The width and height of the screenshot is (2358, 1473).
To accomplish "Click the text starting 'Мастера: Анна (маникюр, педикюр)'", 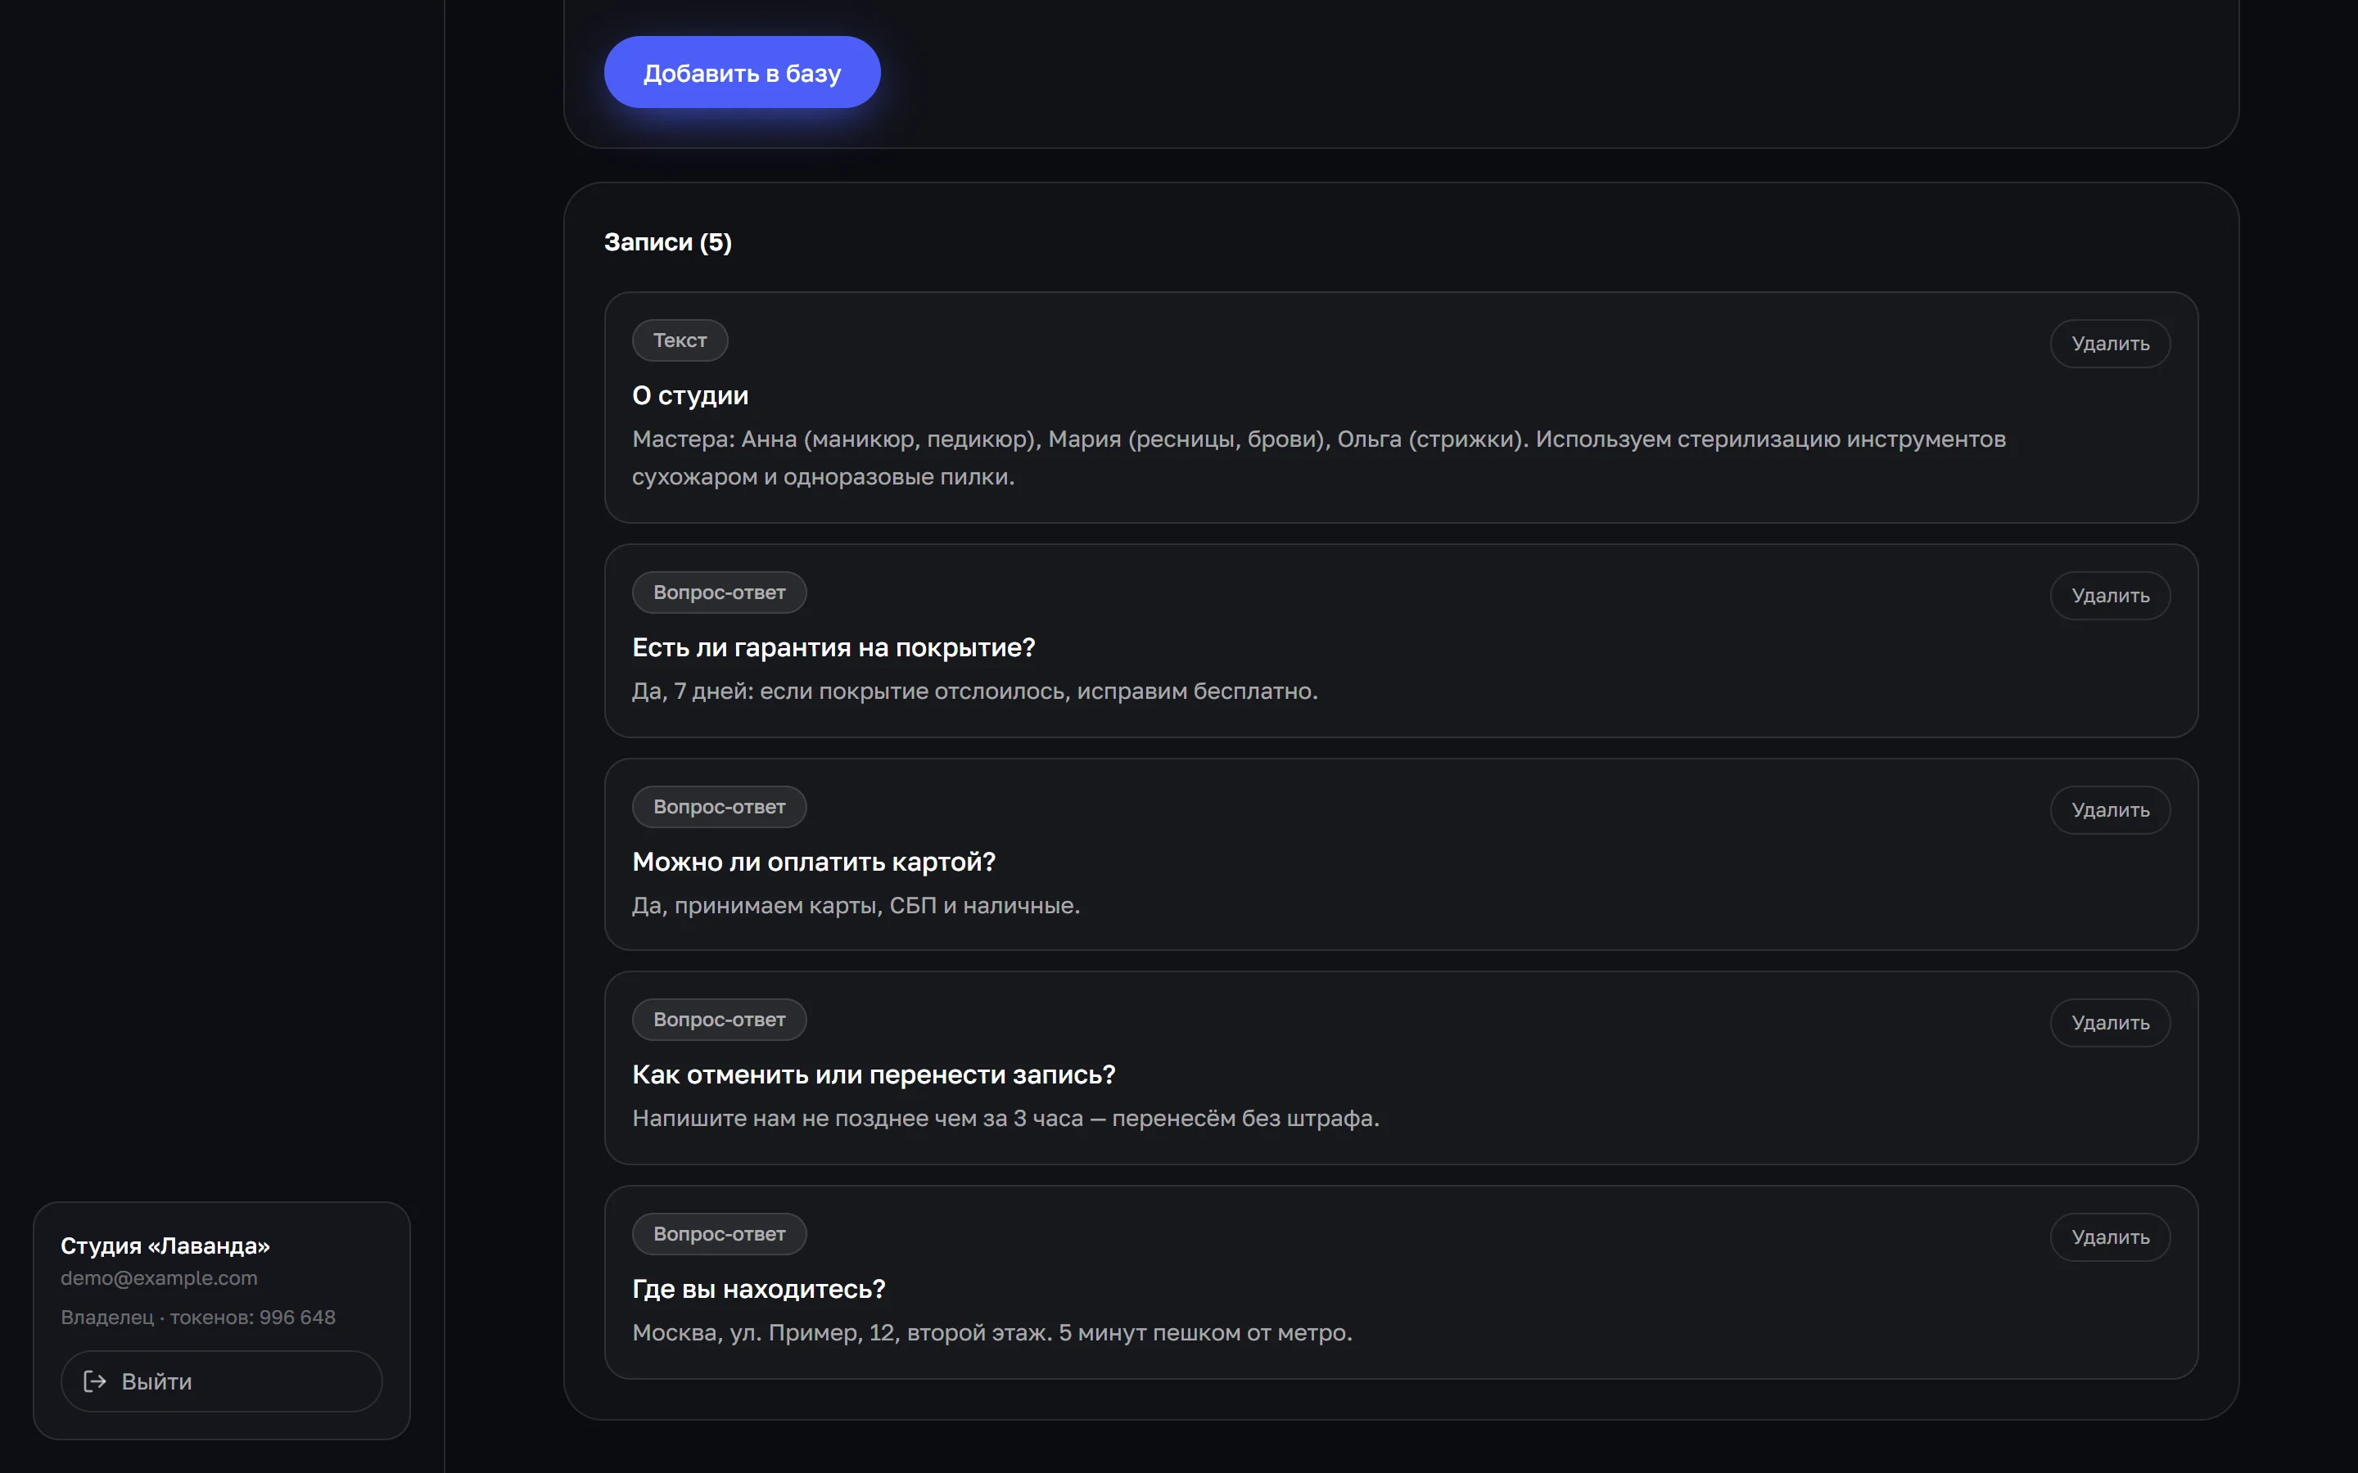I will point(1318,458).
